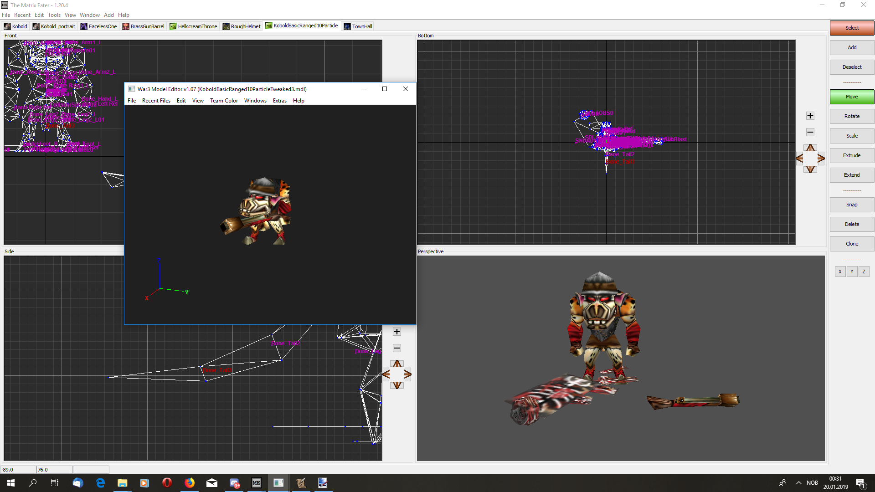
Task: Open Matrix Eater Recent menu
Action: pyautogui.click(x=22, y=15)
